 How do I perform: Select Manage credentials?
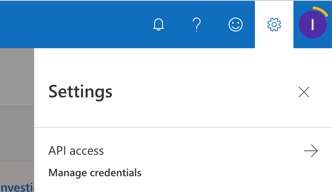95,173
